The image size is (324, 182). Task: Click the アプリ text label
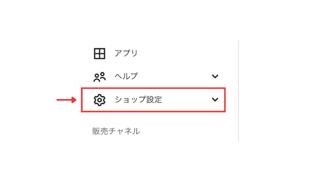pos(126,53)
